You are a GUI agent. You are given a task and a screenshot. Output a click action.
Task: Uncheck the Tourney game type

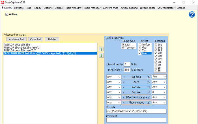click(123, 48)
